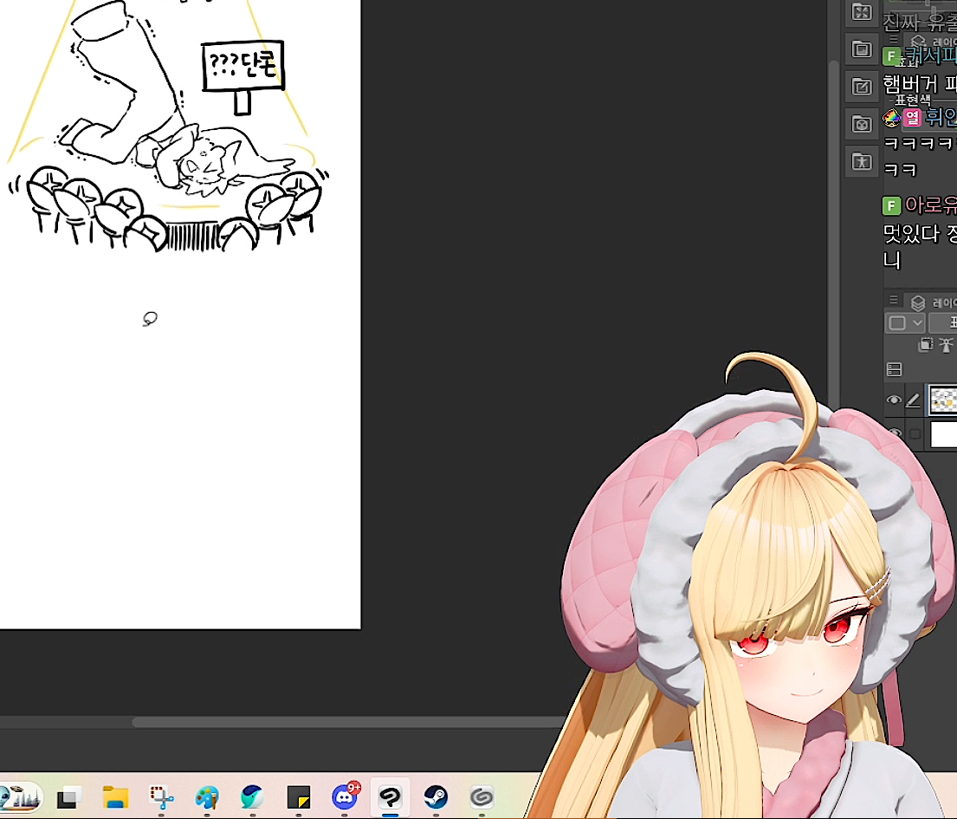This screenshot has height=819, width=957.
Task: Open the blending mode dropdown in layer panel
Action: tap(943, 323)
